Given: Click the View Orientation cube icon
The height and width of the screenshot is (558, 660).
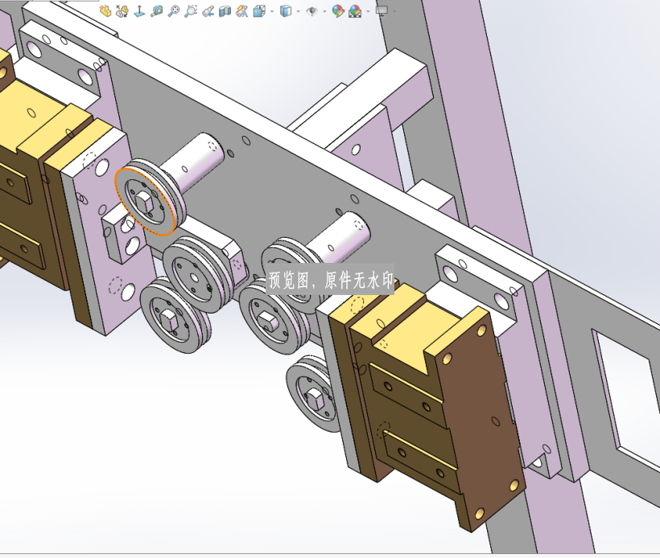Looking at the screenshot, I should pyautogui.click(x=259, y=11).
